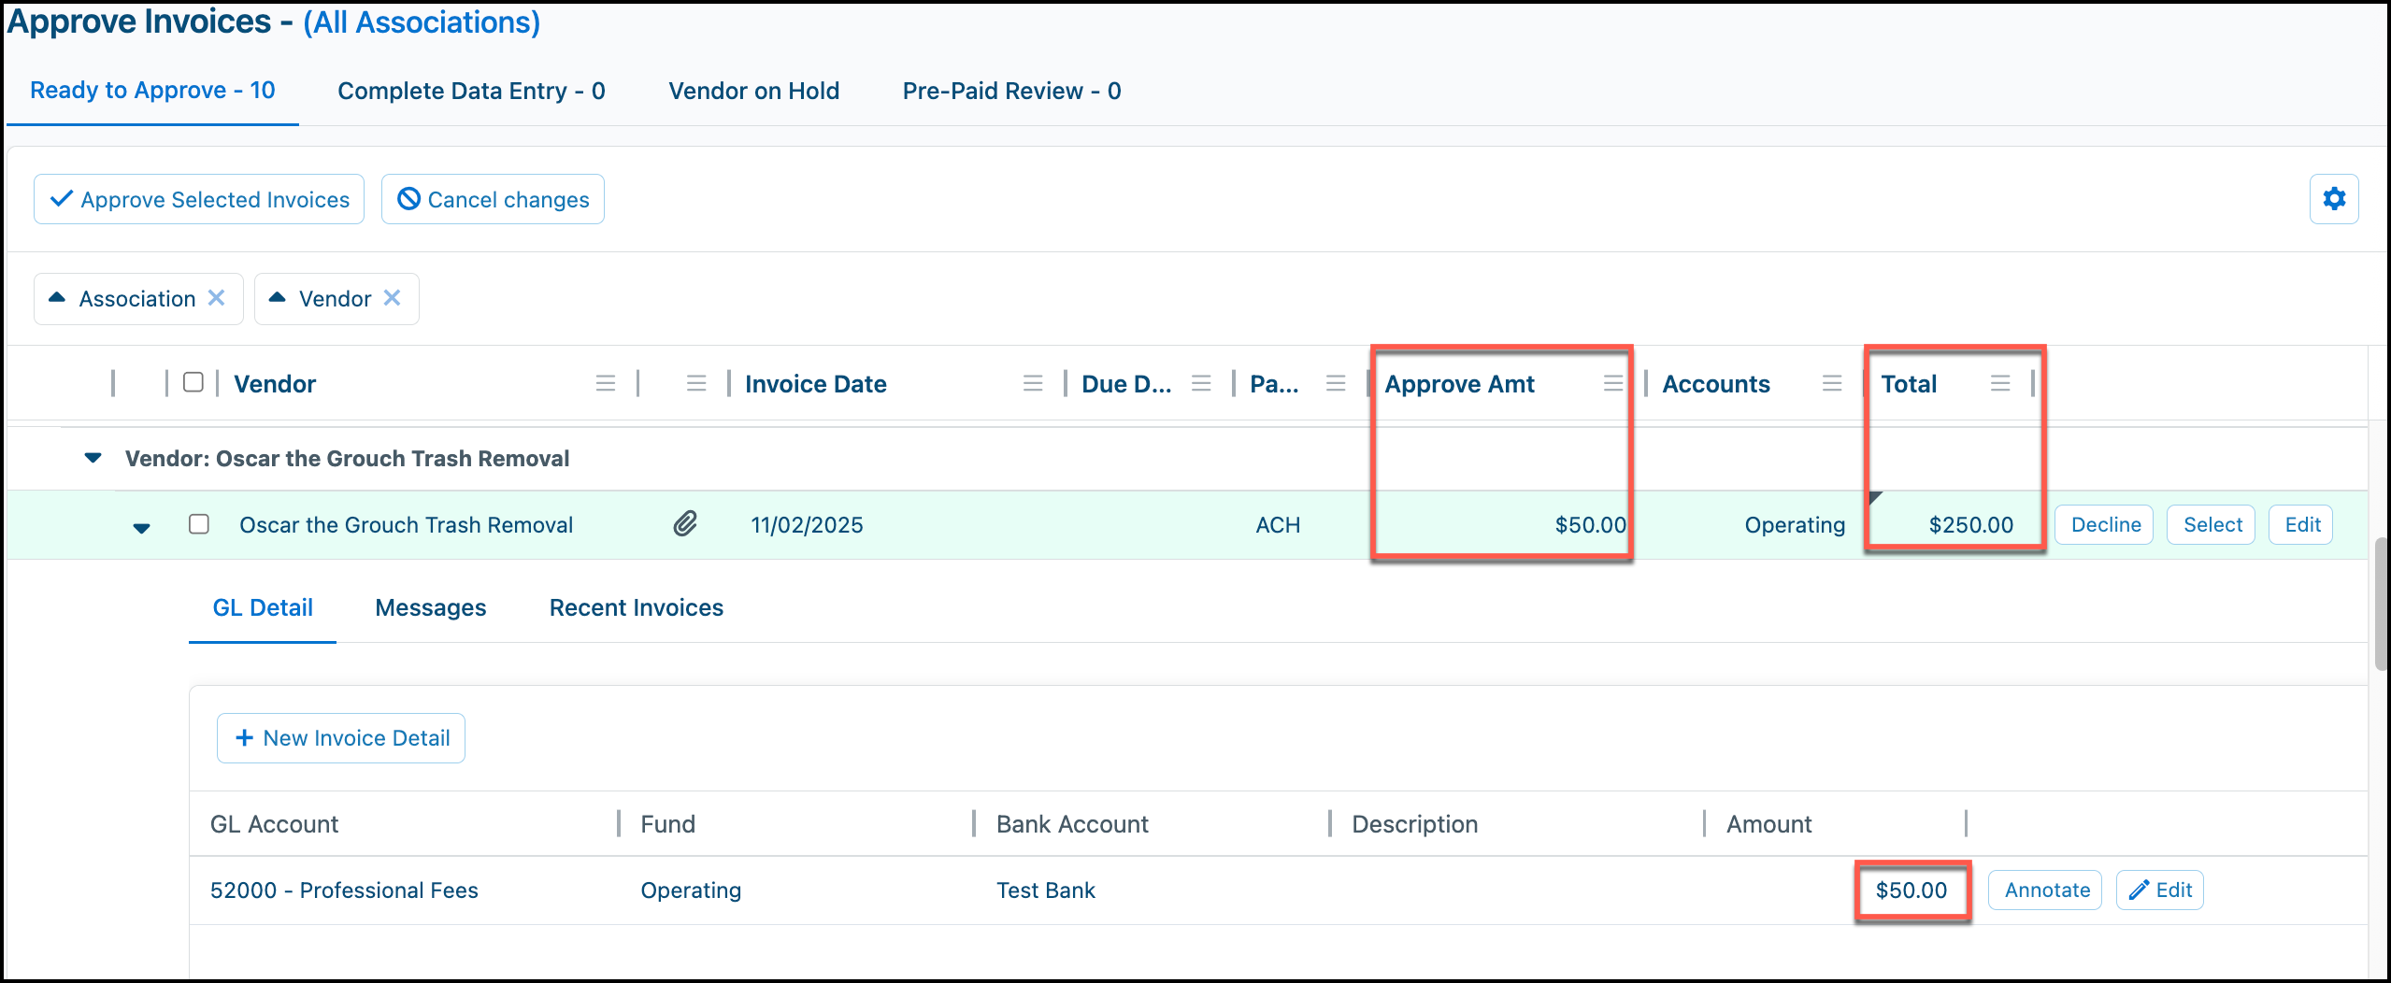
Task: Click the 11/02/2025 invoice date cell
Action: pyautogui.click(x=808, y=525)
